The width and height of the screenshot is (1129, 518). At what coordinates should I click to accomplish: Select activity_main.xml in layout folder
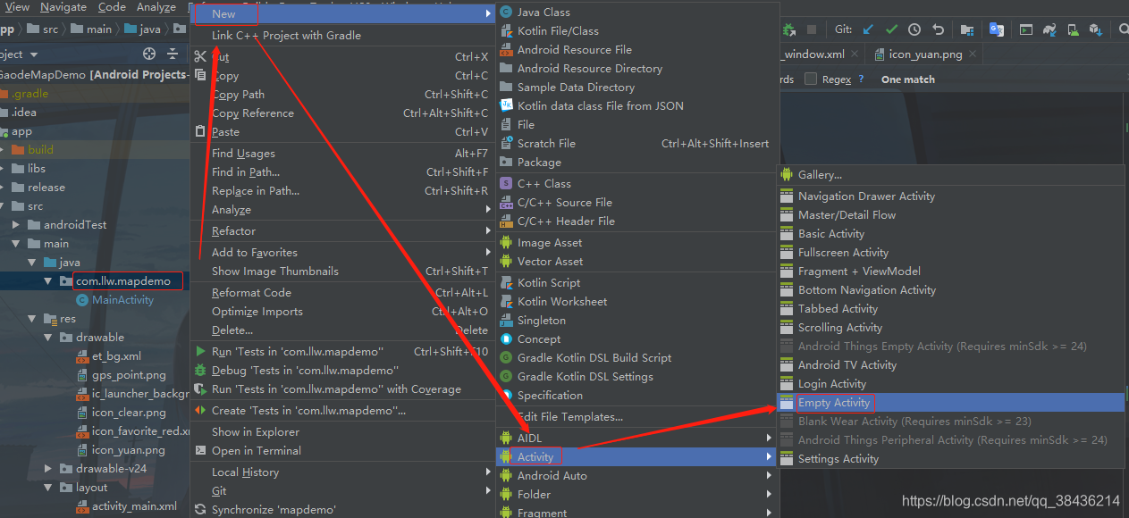(134, 506)
